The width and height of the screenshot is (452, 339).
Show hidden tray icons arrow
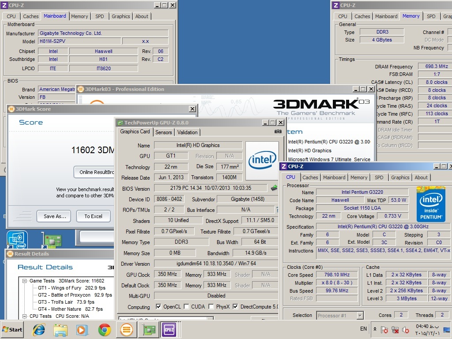point(375,329)
